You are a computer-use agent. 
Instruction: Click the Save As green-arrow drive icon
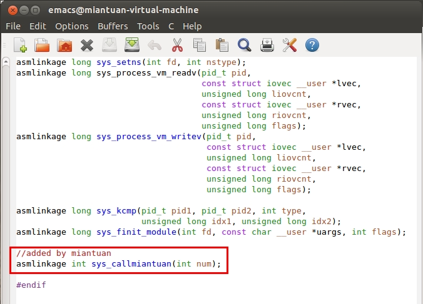coord(132,45)
